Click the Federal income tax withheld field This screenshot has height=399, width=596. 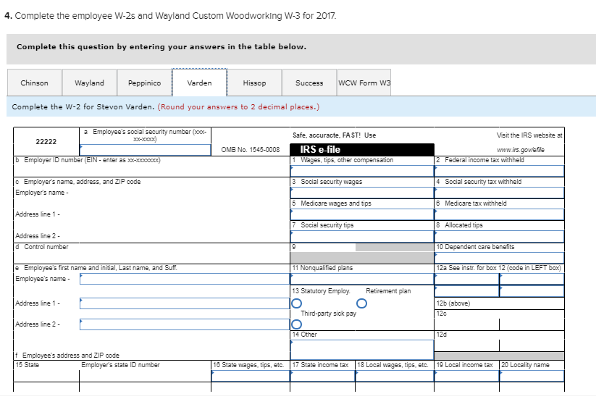pyautogui.click(x=499, y=171)
